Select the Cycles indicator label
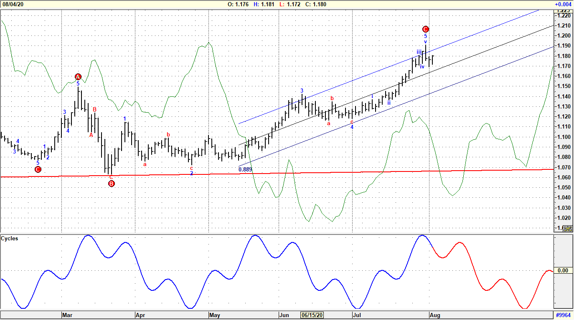This screenshot has width=574, height=320. pyautogui.click(x=10, y=239)
